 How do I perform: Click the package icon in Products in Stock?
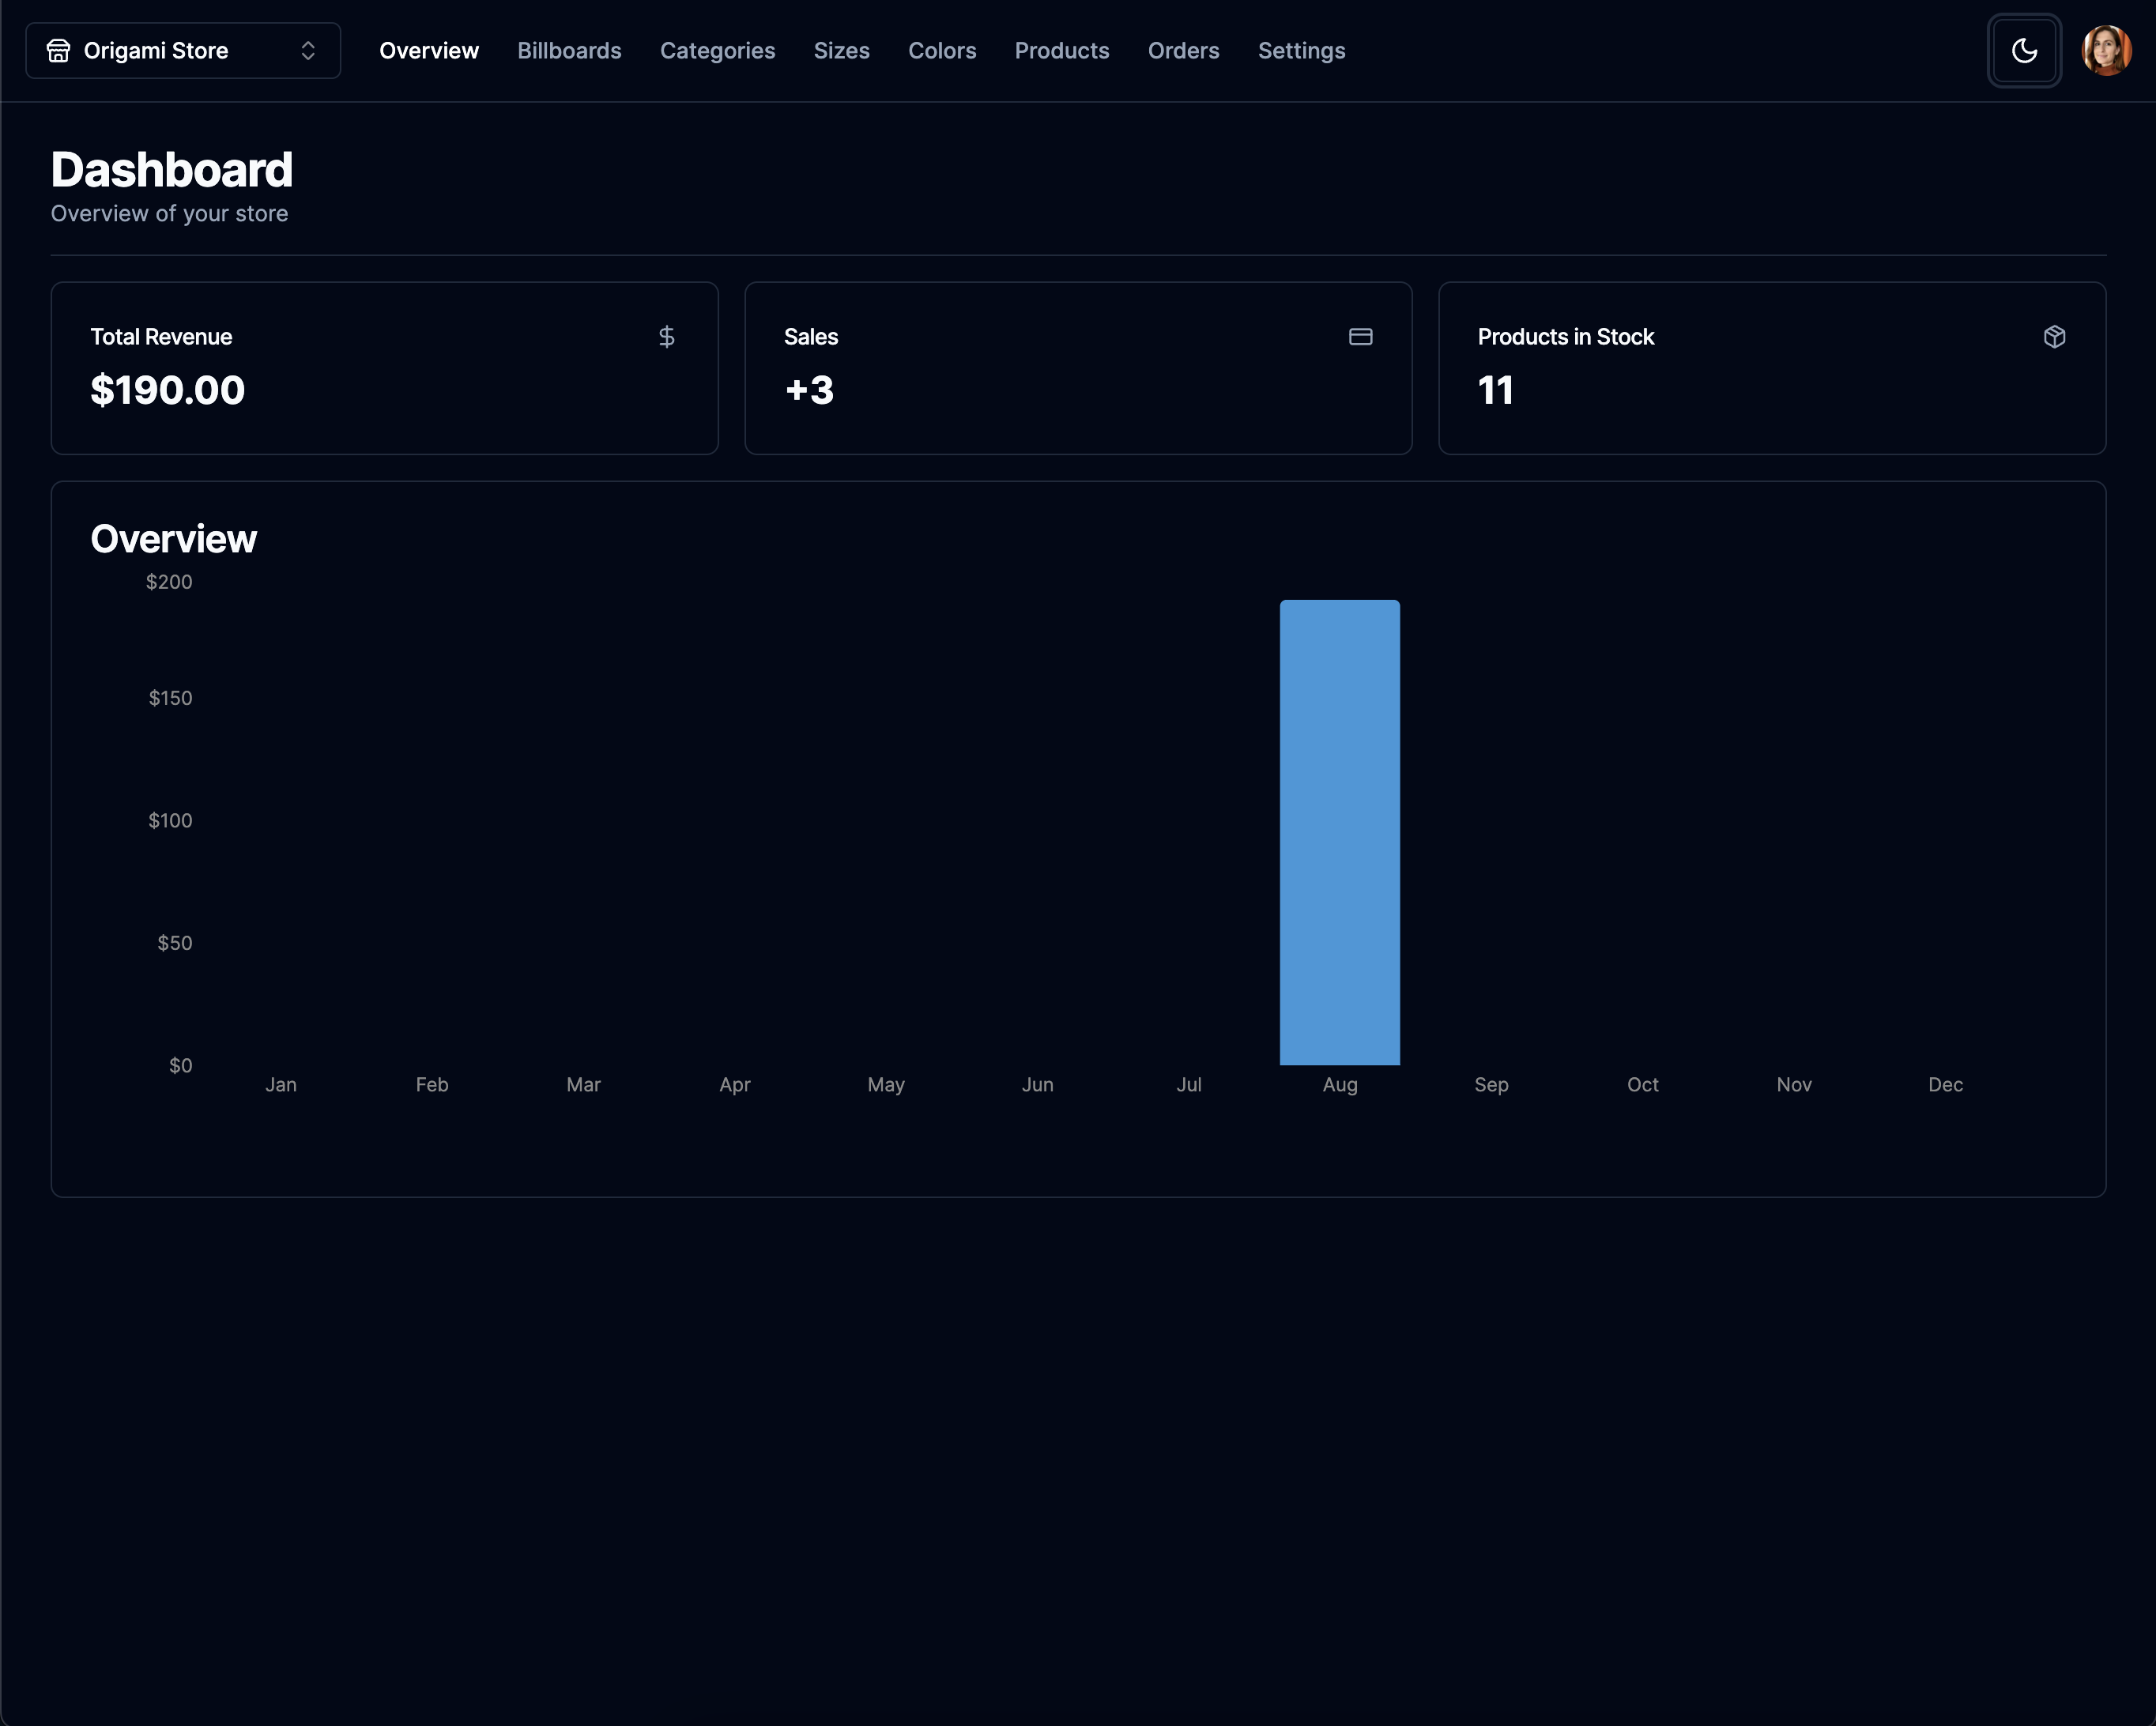(2054, 337)
